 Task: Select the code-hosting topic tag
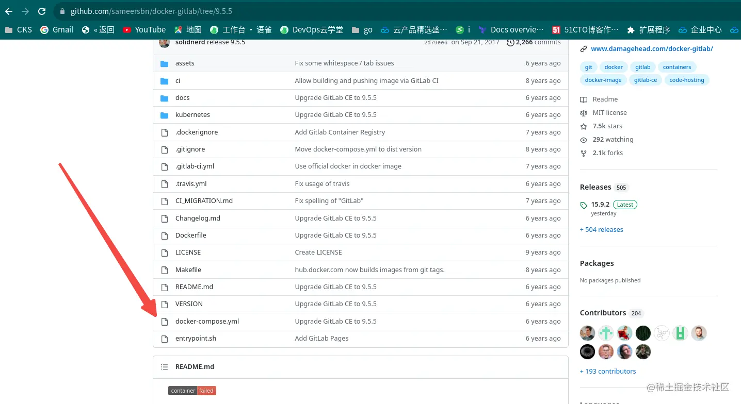687,80
